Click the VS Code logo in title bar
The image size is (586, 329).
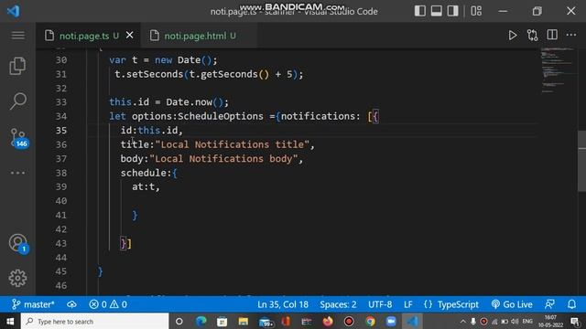13,11
